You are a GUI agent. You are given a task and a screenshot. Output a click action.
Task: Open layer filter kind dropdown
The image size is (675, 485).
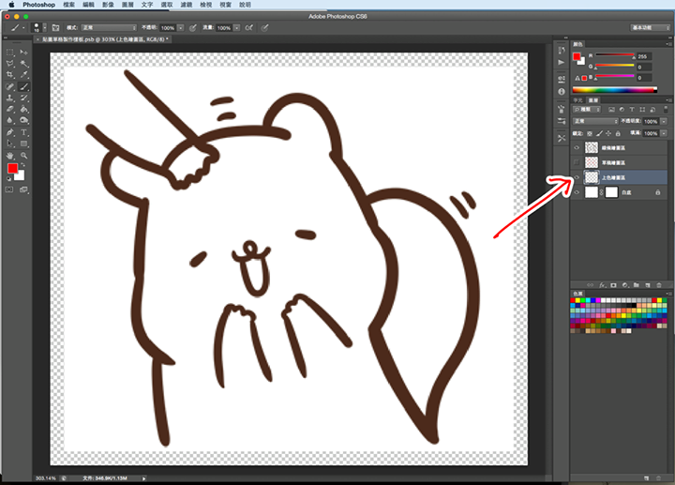(x=586, y=110)
